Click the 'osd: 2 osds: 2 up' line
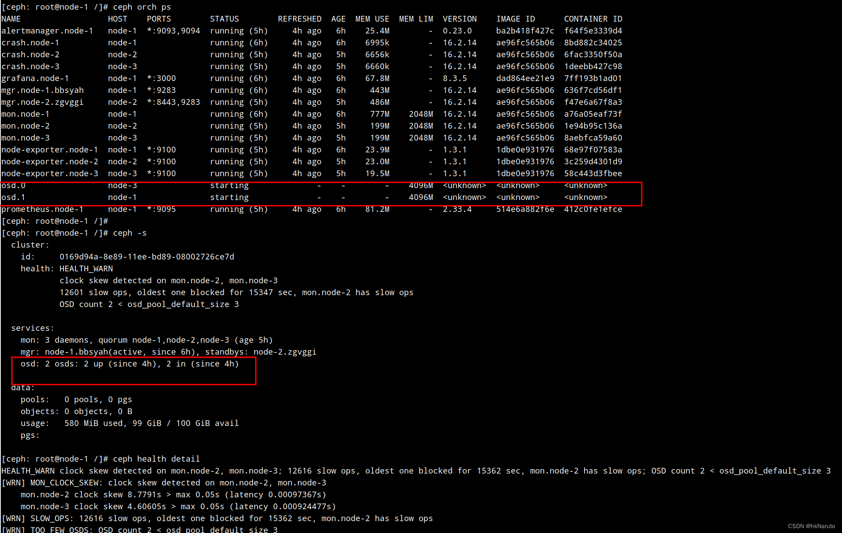Image resolution: width=842 pixels, height=533 pixels. (130, 364)
